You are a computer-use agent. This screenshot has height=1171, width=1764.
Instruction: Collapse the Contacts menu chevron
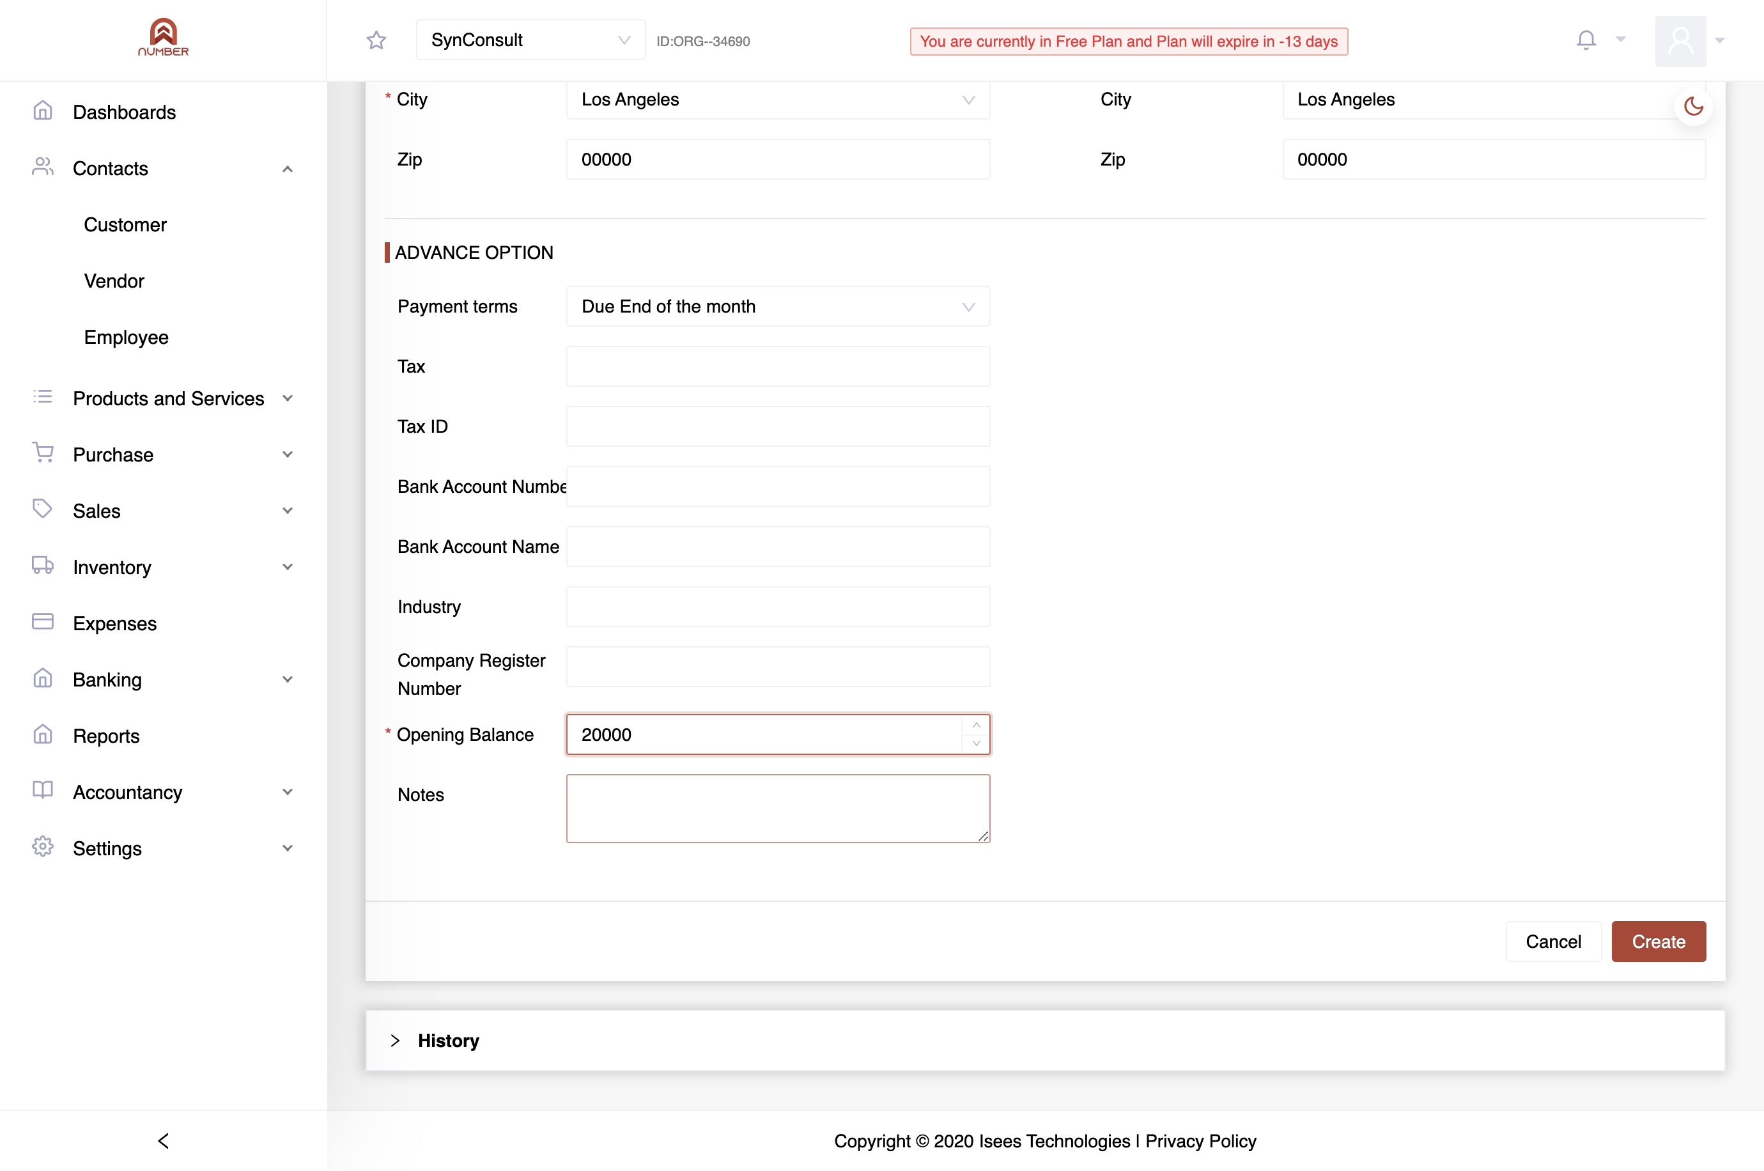(x=288, y=169)
